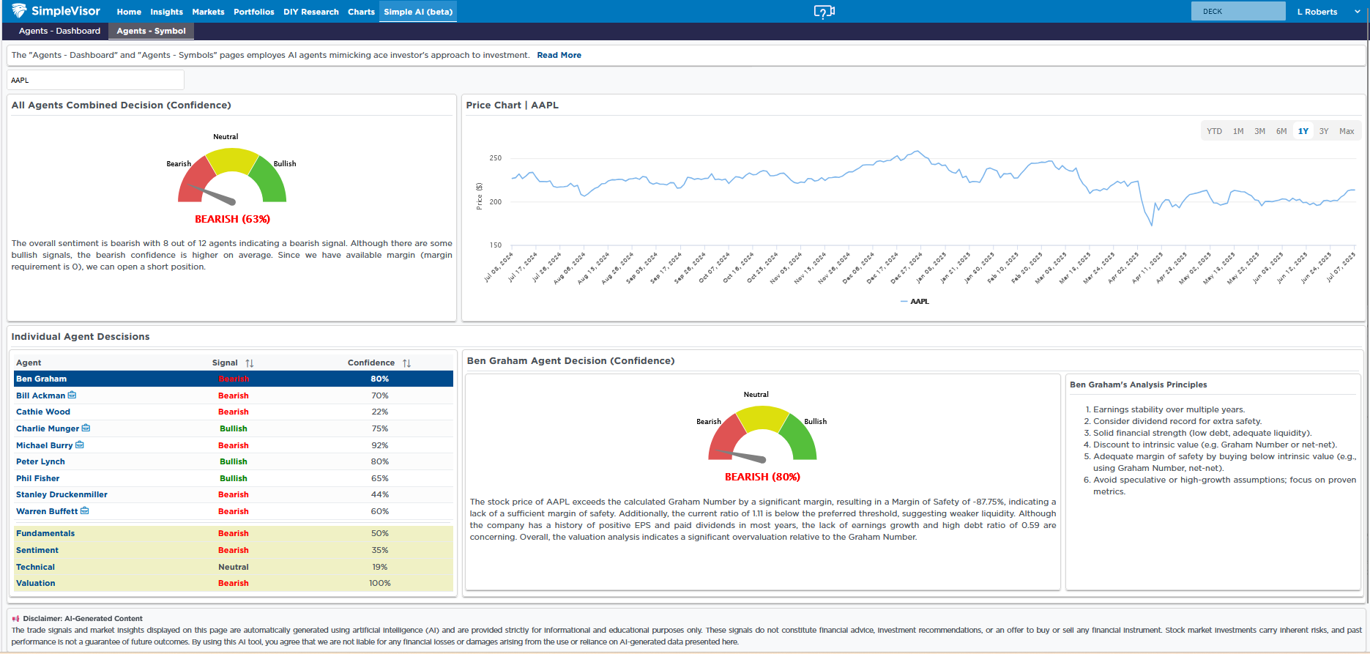This screenshot has width=1370, height=654.
Task: Set price chart range to 1Y
Action: (x=1303, y=131)
